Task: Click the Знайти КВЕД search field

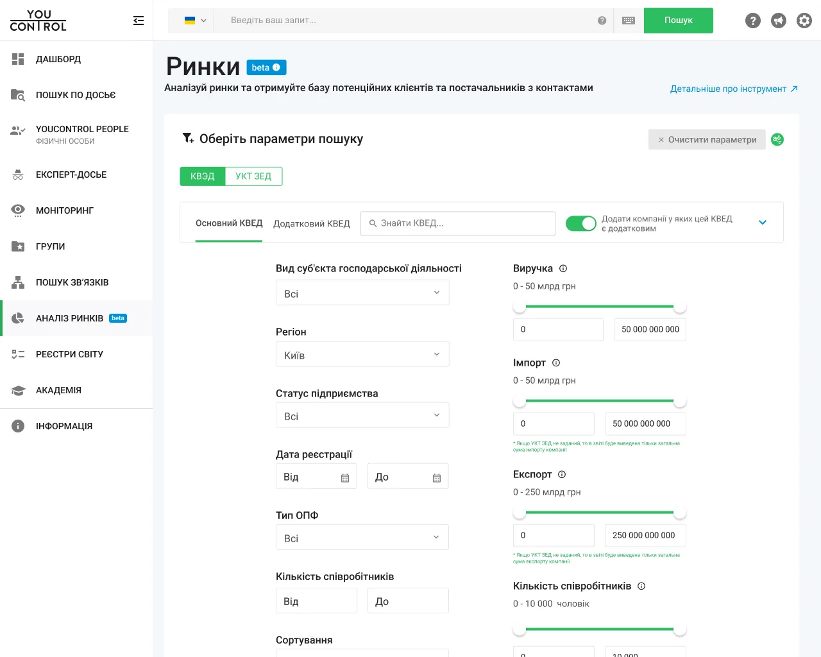Action: (x=458, y=223)
